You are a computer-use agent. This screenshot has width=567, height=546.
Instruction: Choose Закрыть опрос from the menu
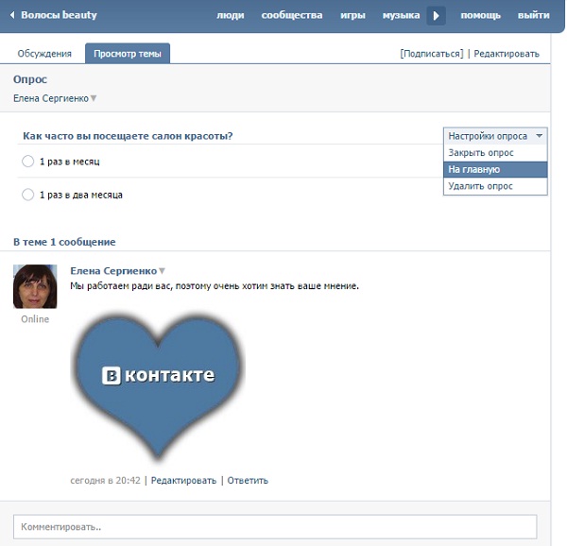point(495,153)
